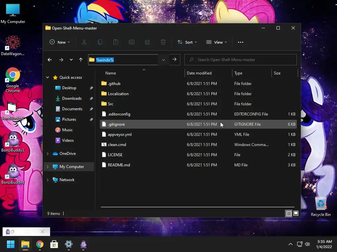Click the Delete trash can icon
The height and width of the screenshot is (252, 337).
coord(163,42)
